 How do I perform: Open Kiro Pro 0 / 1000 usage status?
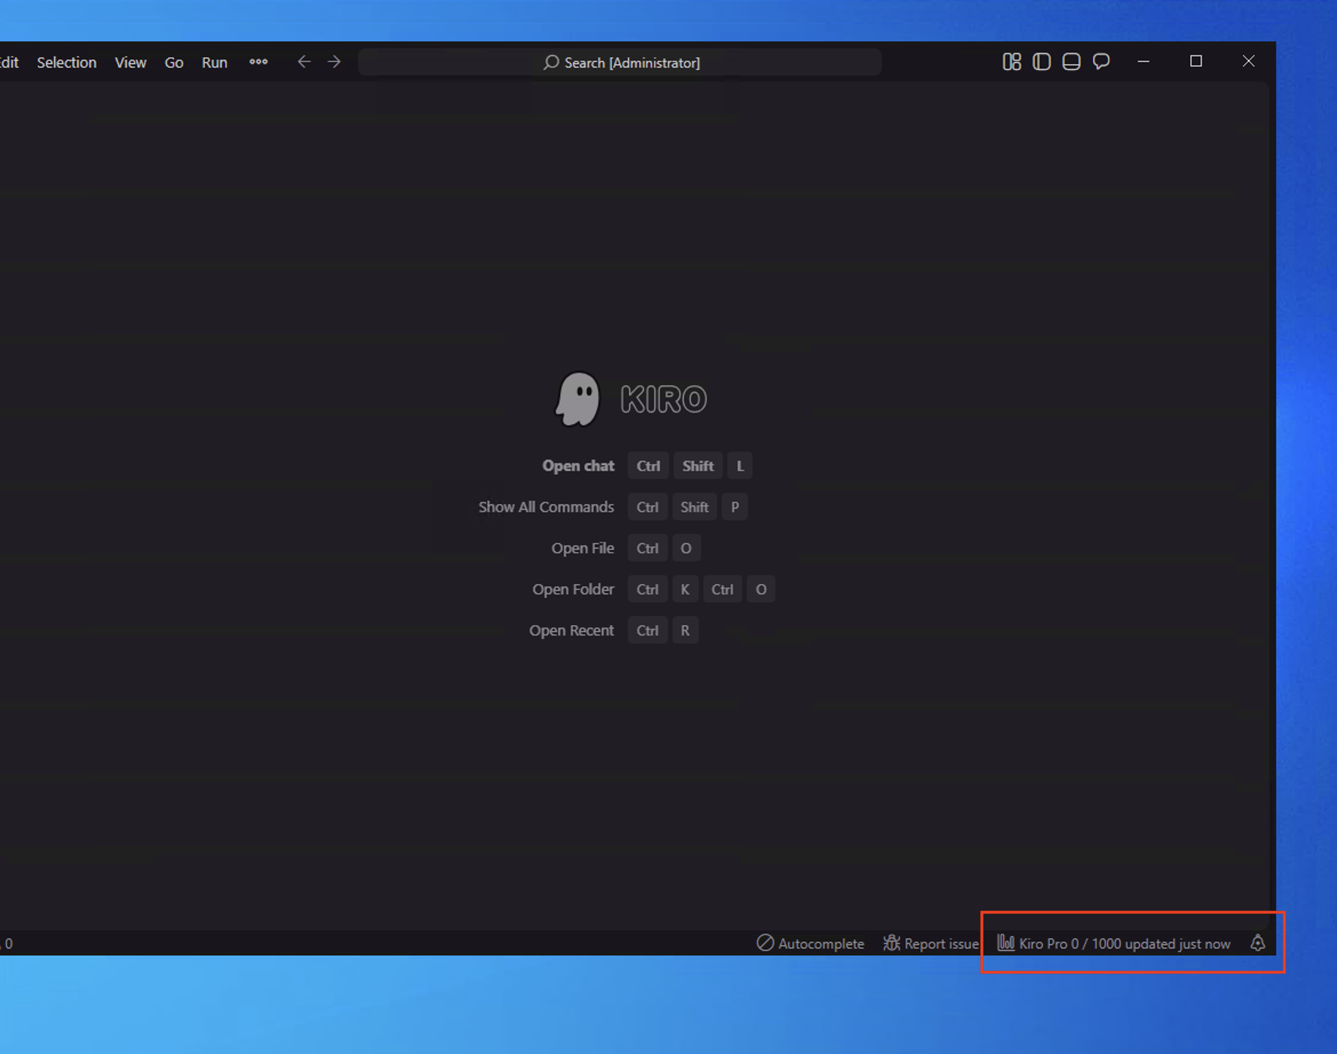tap(1113, 944)
